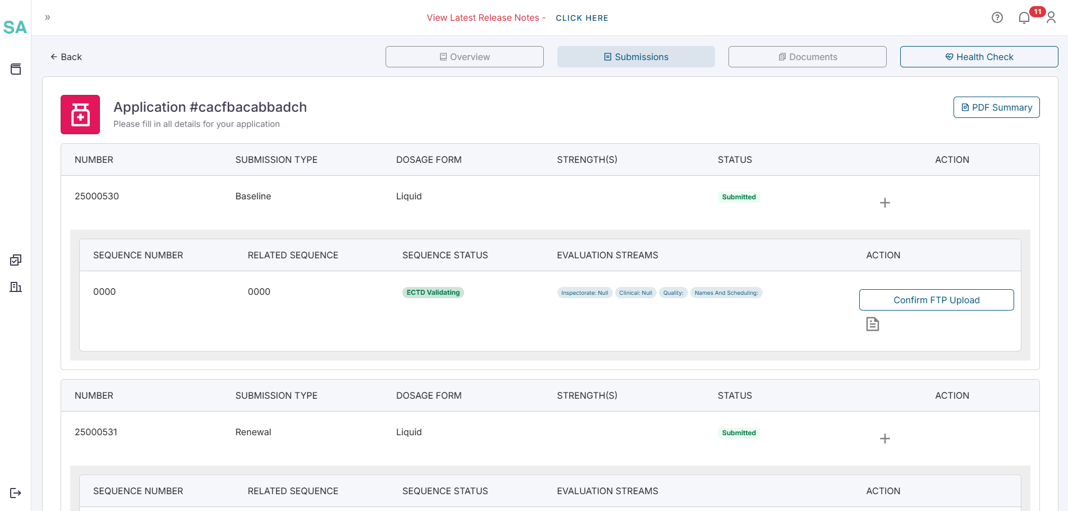View document icon for sequence 0000
Viewport: 1068px width, 511px height.
[x=872, y=324]
